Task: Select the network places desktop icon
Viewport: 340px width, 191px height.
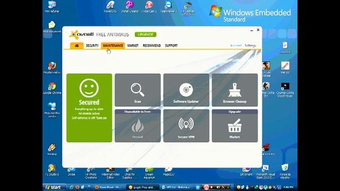Action: click(52, 110)
